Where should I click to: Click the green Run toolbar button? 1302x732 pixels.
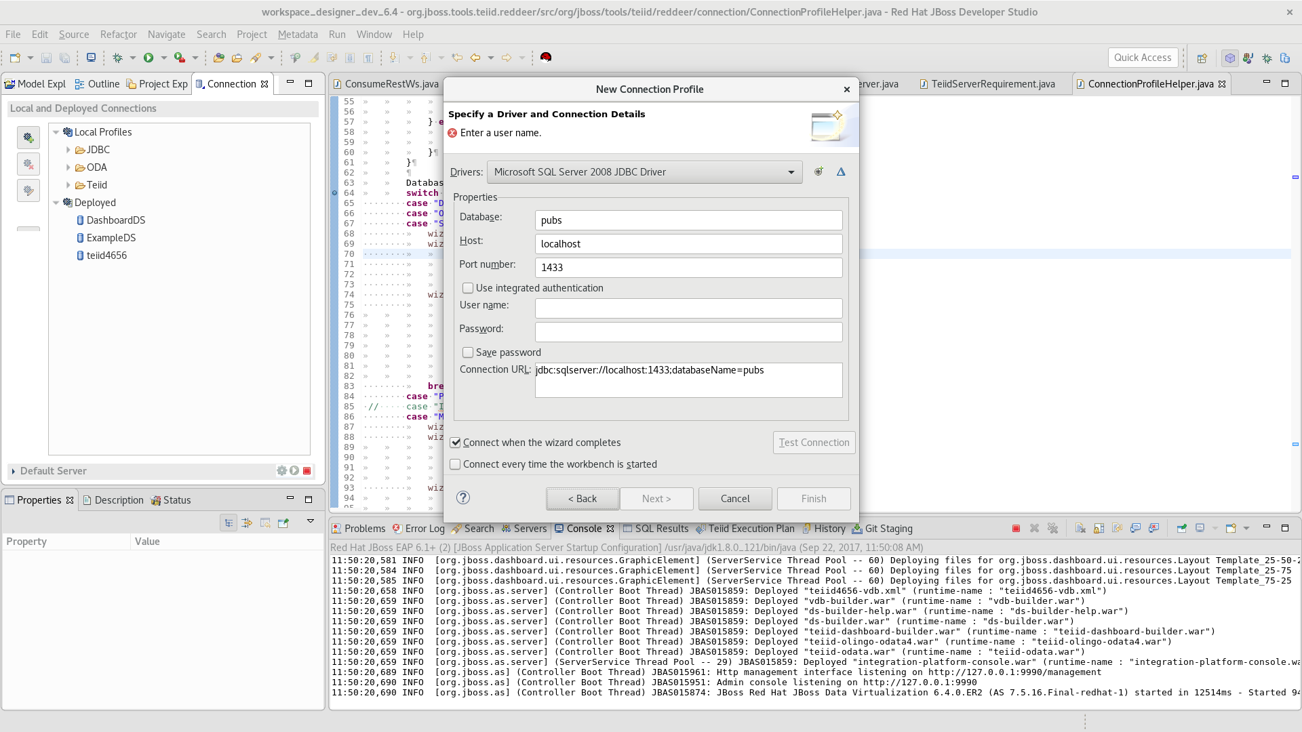click(149, 58)
